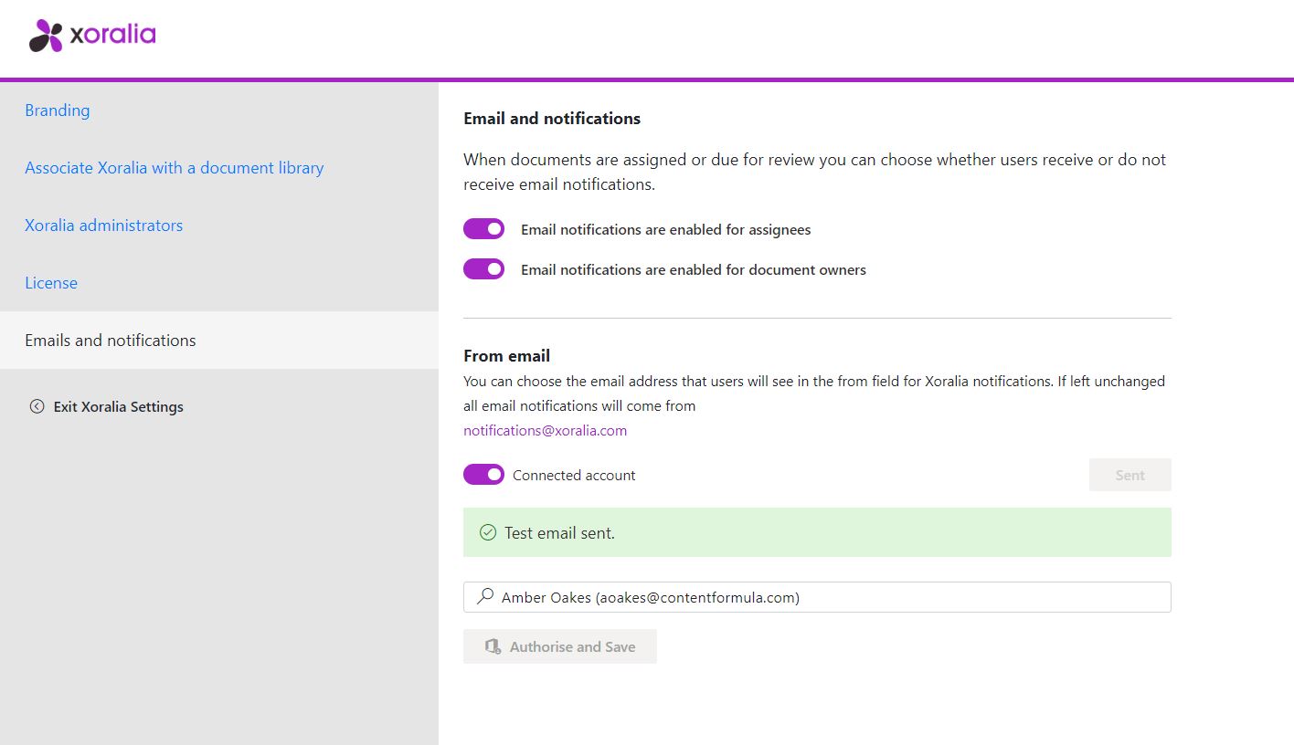Viewport: 1294px width, 745px height.
Task: Click the green checkmark icon in success banner
Action: 488,532
